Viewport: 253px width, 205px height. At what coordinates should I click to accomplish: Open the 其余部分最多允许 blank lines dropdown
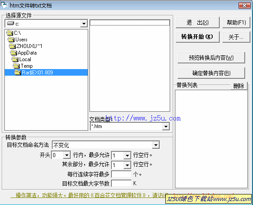coord(127,165)
